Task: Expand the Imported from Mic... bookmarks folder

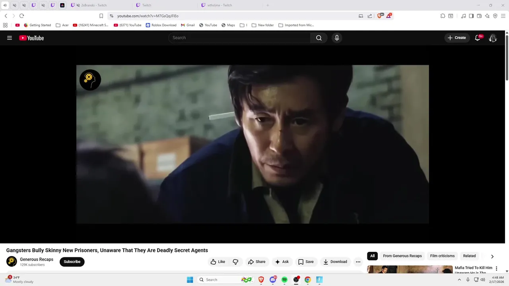Action: click(296, 25)
